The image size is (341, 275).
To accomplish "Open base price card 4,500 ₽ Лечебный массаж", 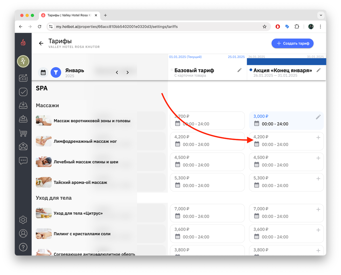I will click(x=207, y=161).
